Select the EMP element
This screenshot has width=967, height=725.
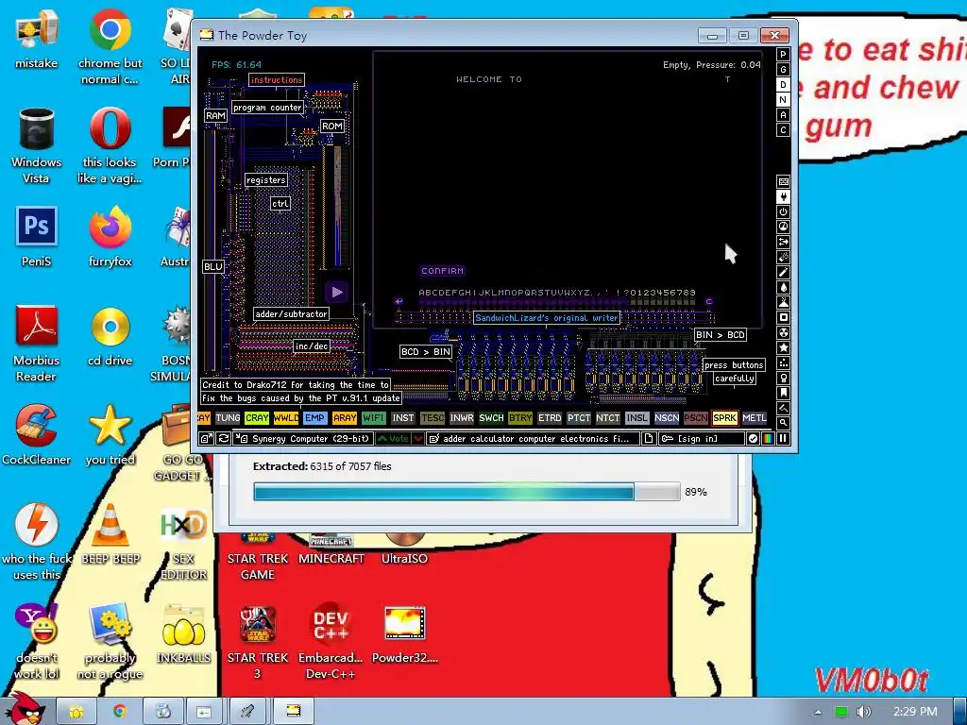tap(314, 418)
